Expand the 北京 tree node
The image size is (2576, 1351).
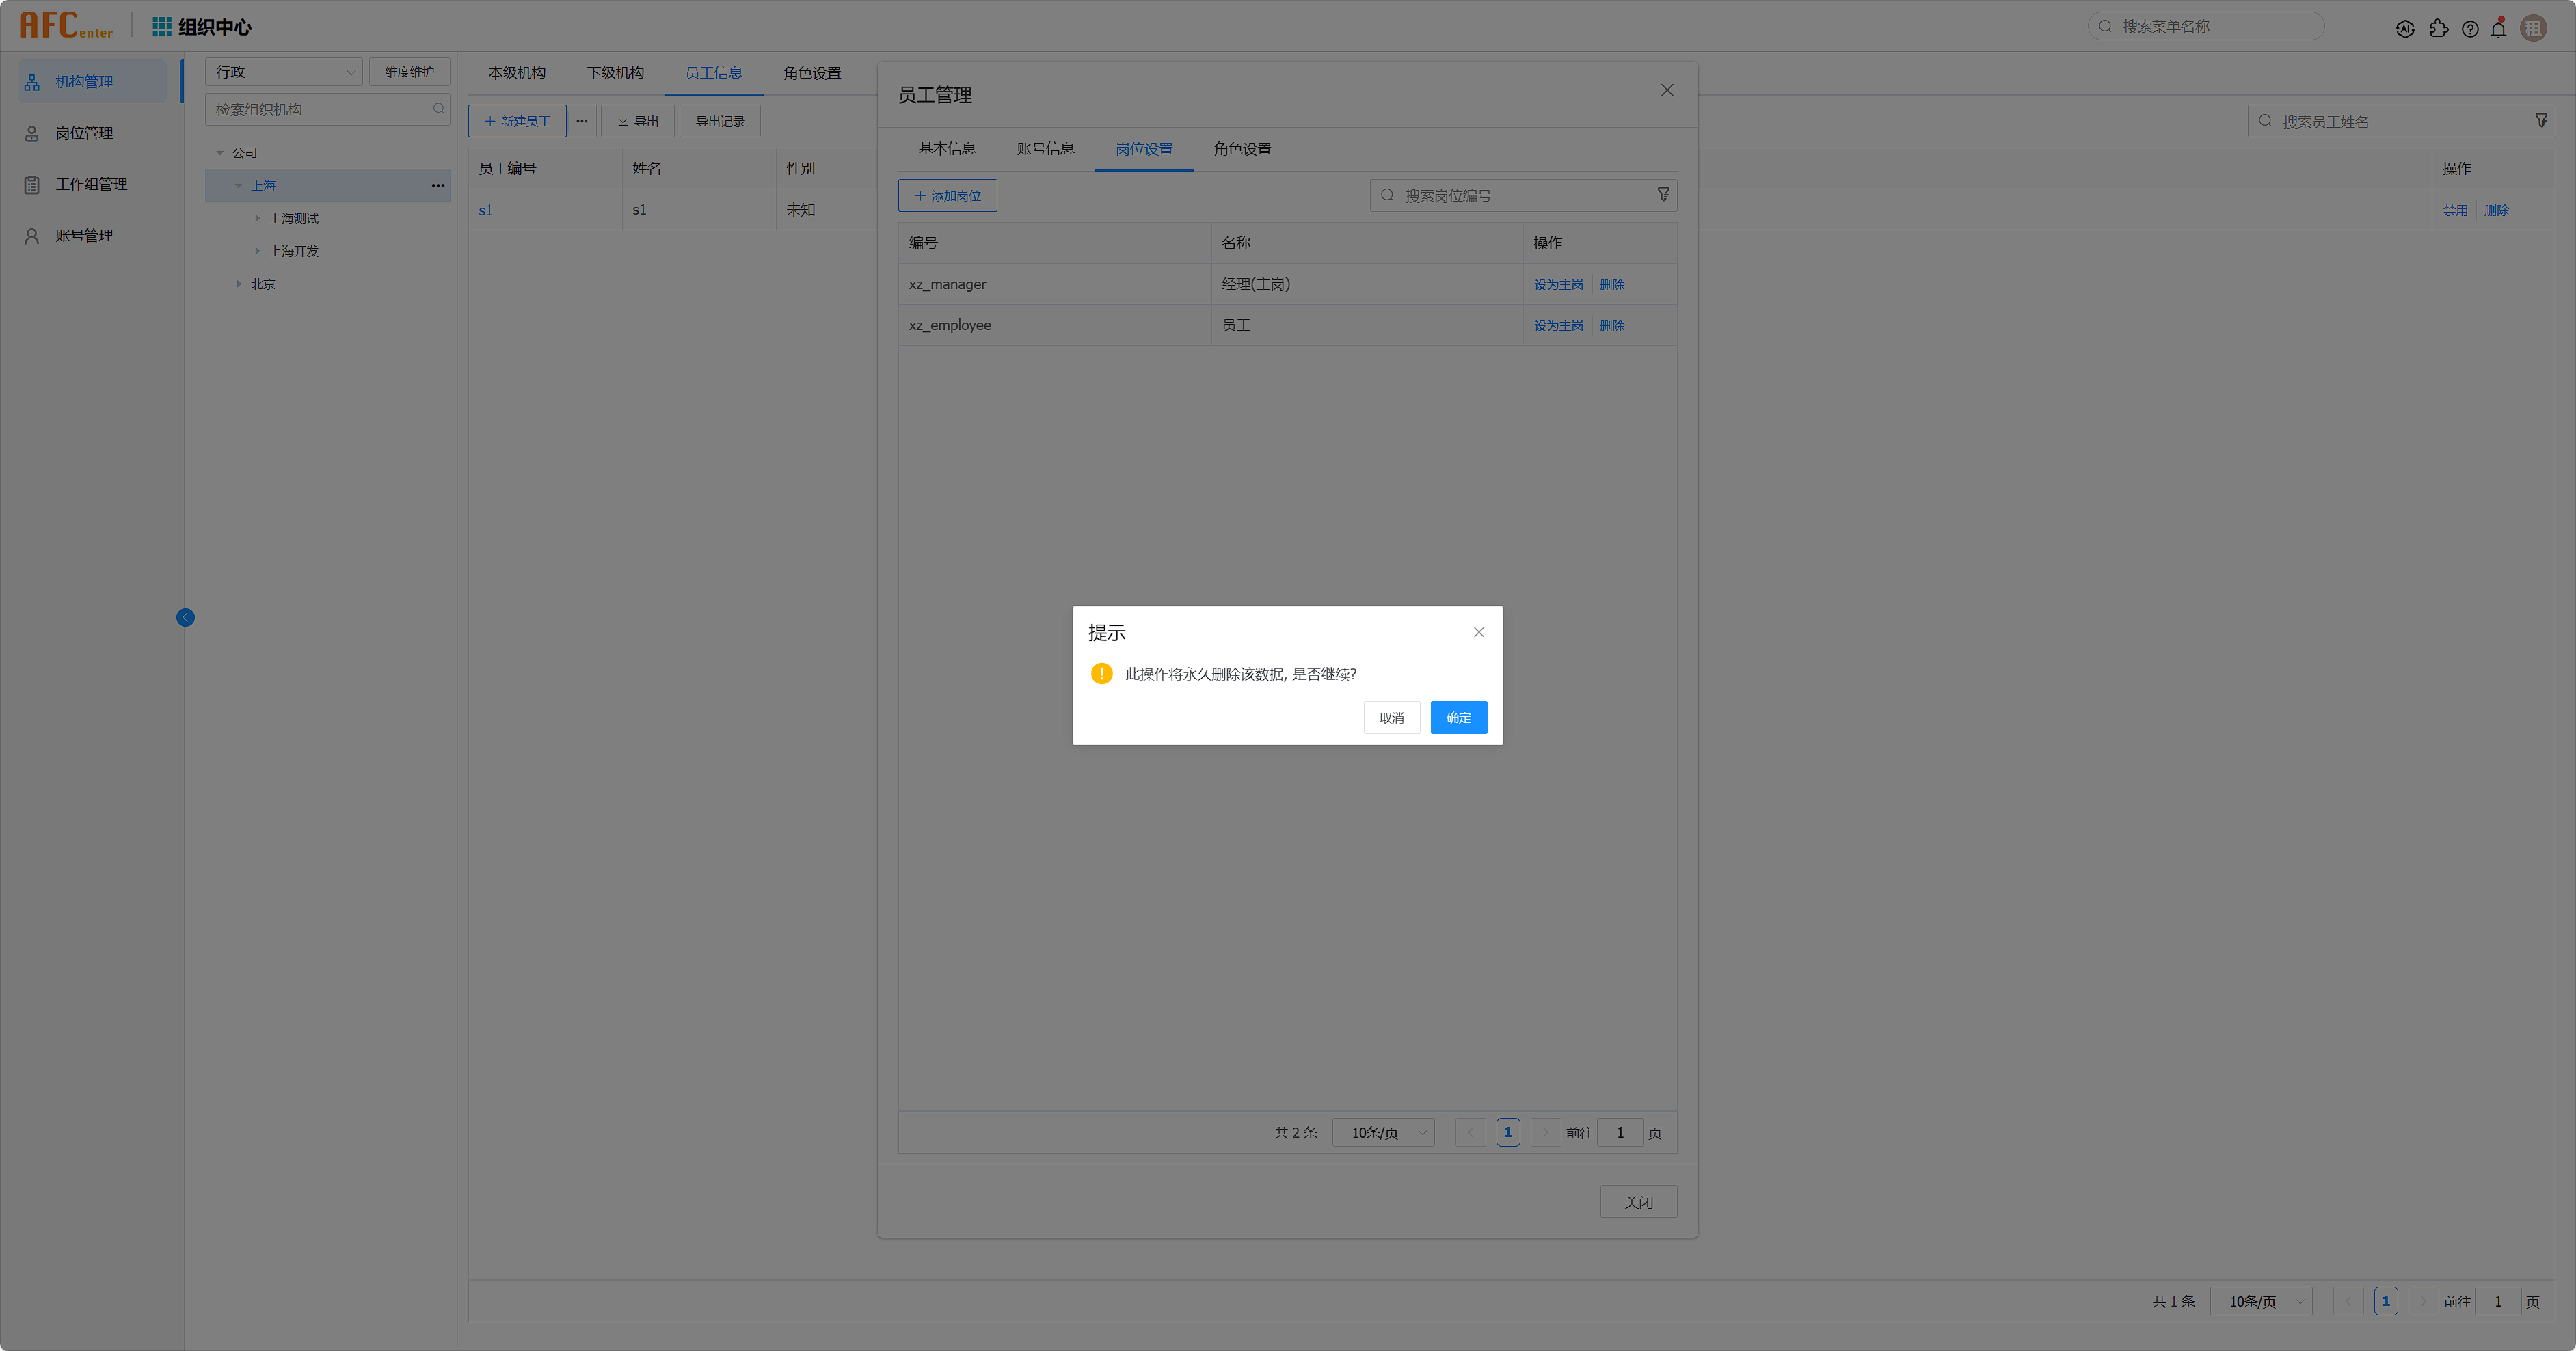[x=239, y=284]
